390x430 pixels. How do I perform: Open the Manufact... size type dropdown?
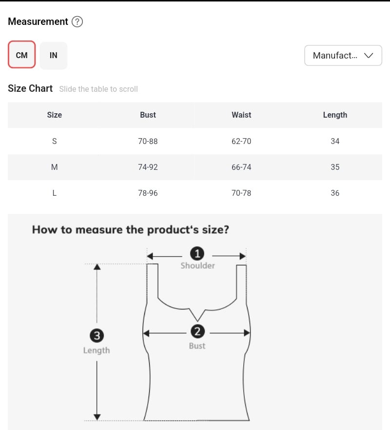[343, 55]
